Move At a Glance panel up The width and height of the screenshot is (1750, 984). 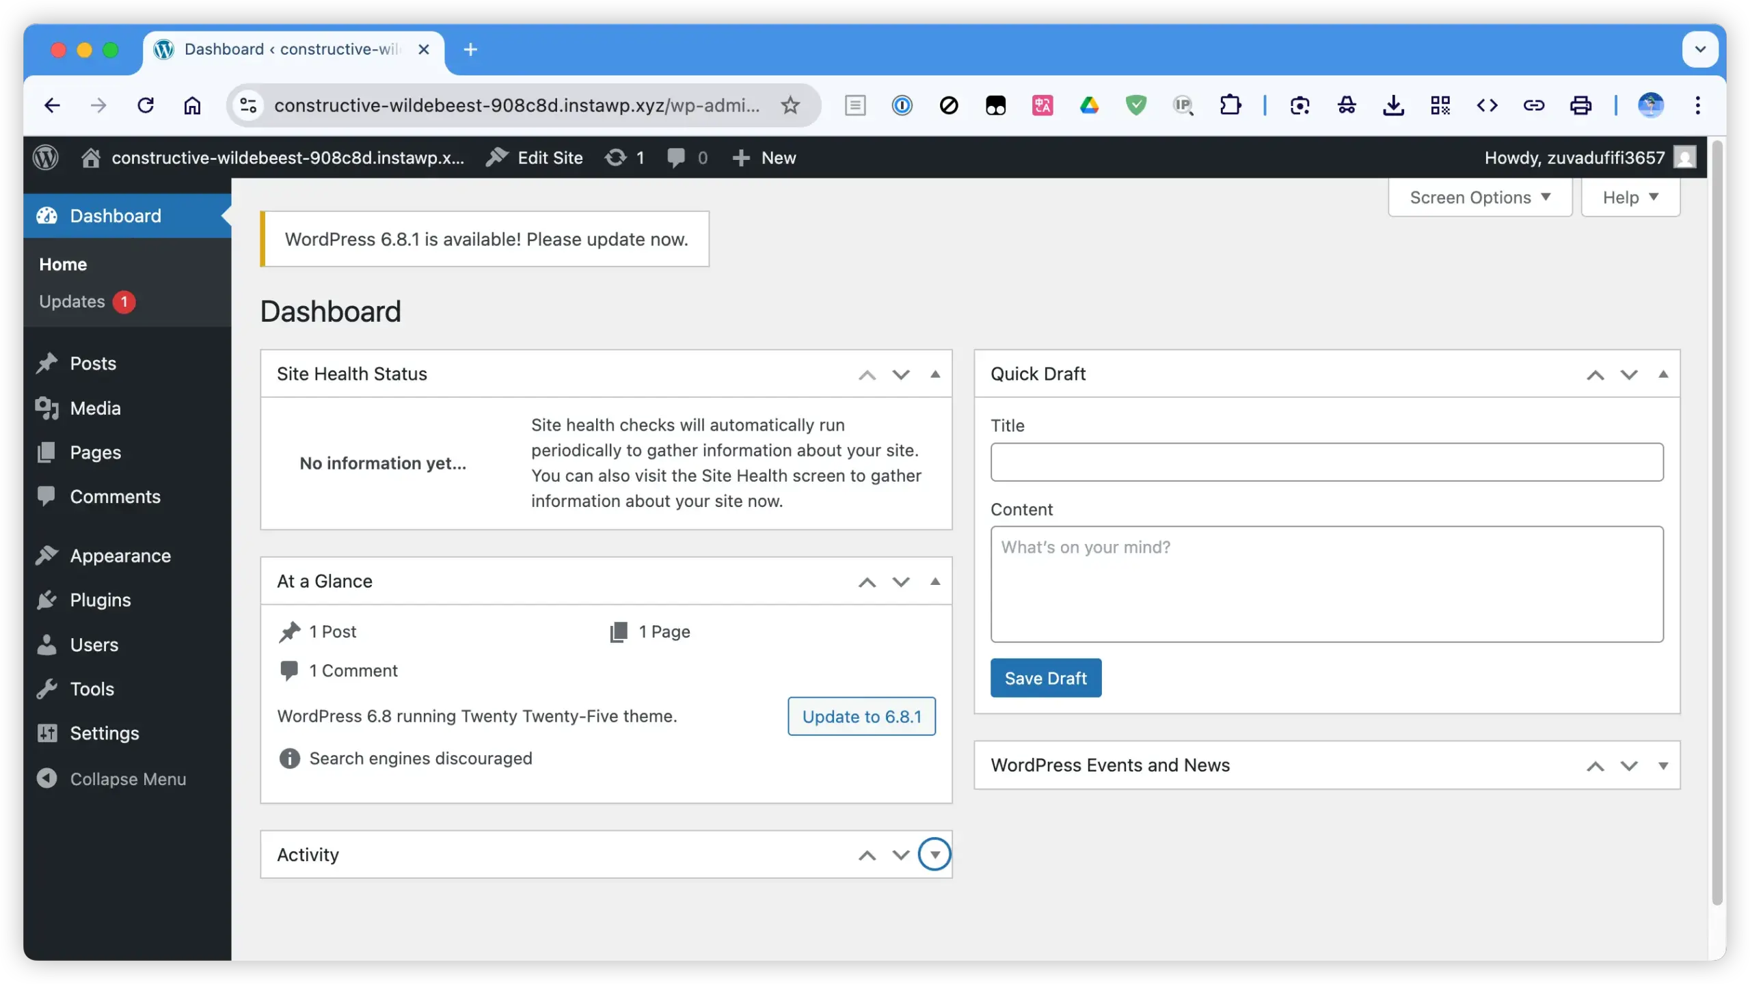867,582
